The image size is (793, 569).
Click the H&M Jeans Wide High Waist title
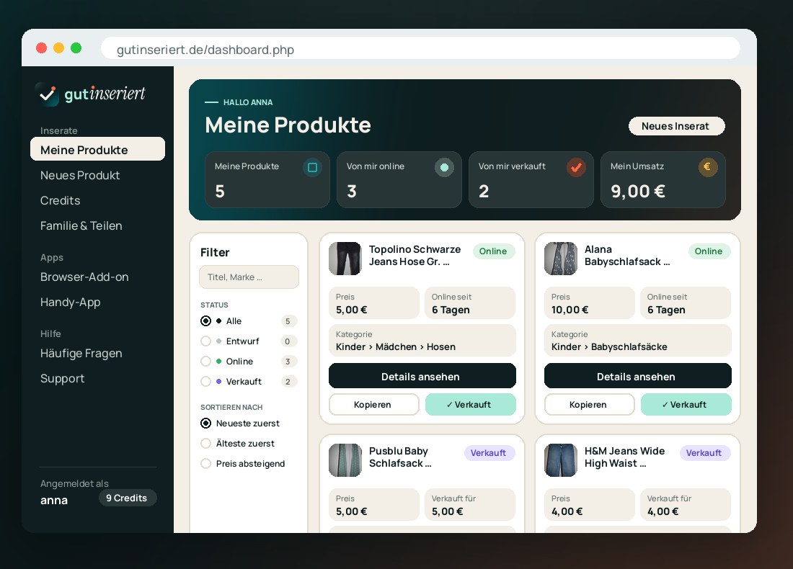(624, 457)
